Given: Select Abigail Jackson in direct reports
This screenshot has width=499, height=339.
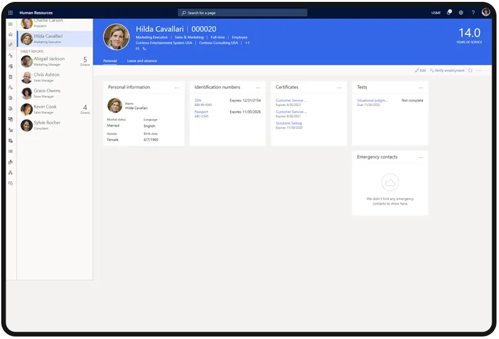Looking at the screenshot, I should coord(49,60).
